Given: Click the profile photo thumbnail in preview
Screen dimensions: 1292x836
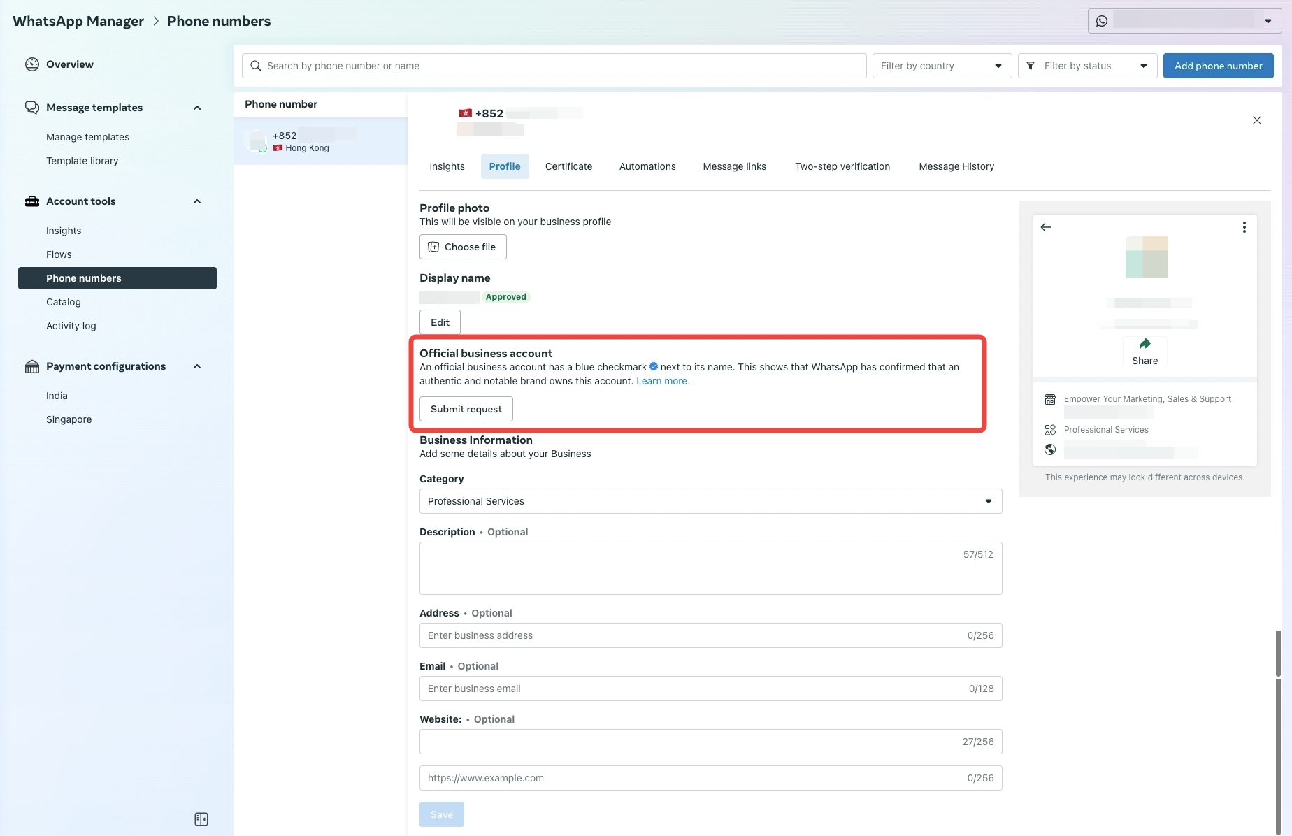Looking at the screenshot, I should (x=1147, y=257).
